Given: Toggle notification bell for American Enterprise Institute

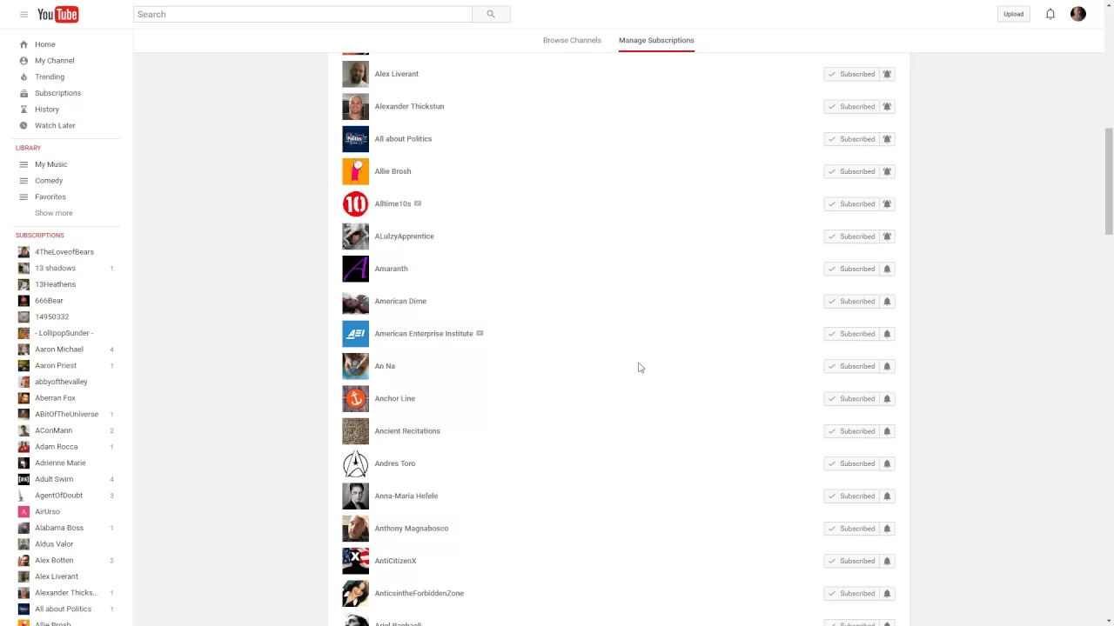Looking at the screenshot, I should (887, 334).
